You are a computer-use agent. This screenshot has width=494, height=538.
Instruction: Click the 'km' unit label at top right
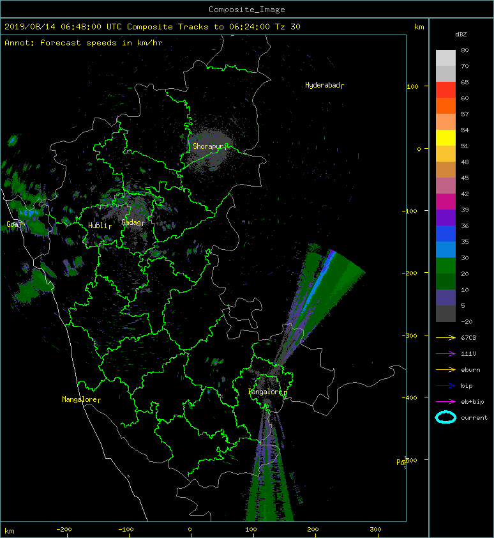[419, 27]
